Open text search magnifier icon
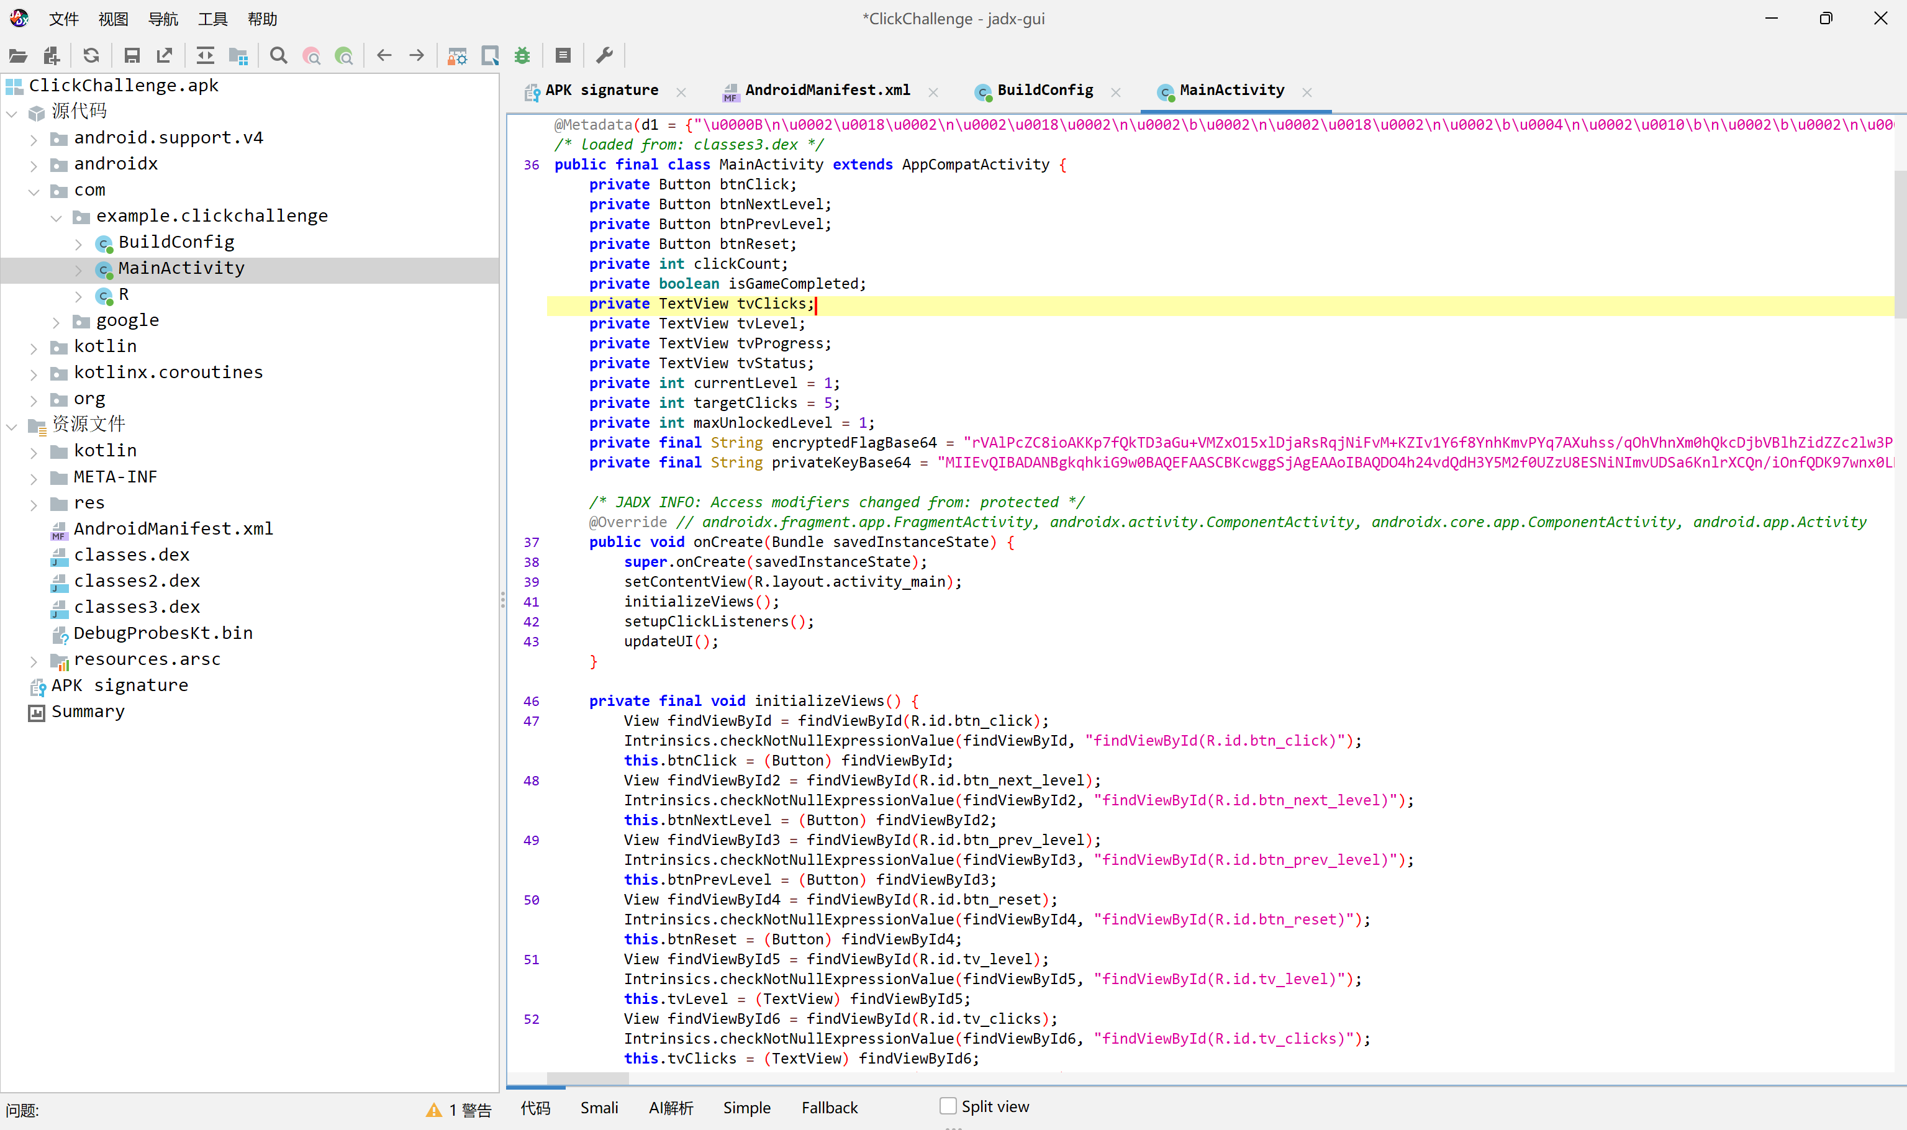The width and height of the screenshot is (1907, 1130). coord(279,56)
